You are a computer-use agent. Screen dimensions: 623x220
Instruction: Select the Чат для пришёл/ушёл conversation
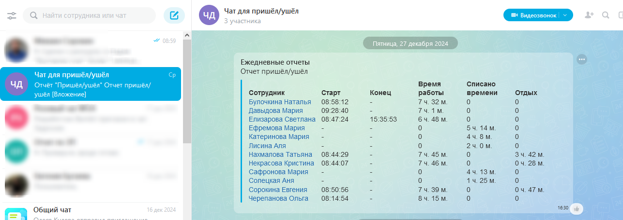click(91, 84)
